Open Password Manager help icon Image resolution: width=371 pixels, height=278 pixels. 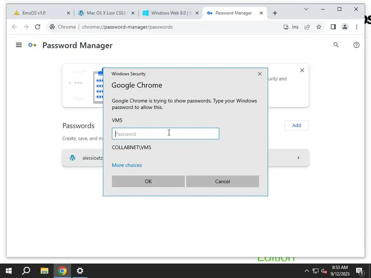pos(357,45)
